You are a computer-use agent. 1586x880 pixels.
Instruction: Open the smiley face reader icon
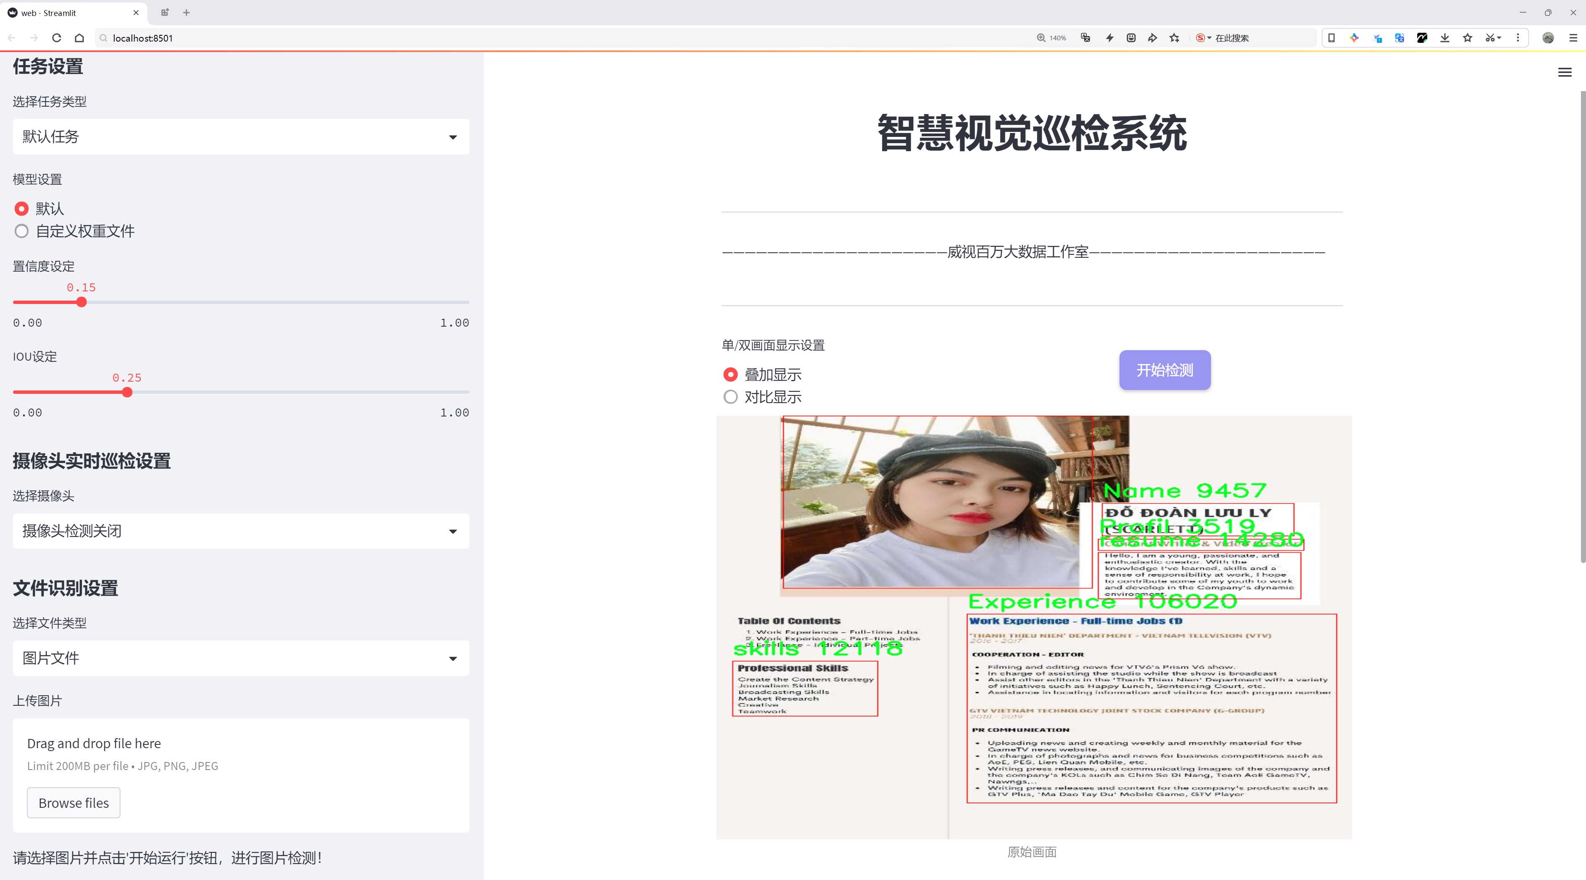coord(1131,38)
